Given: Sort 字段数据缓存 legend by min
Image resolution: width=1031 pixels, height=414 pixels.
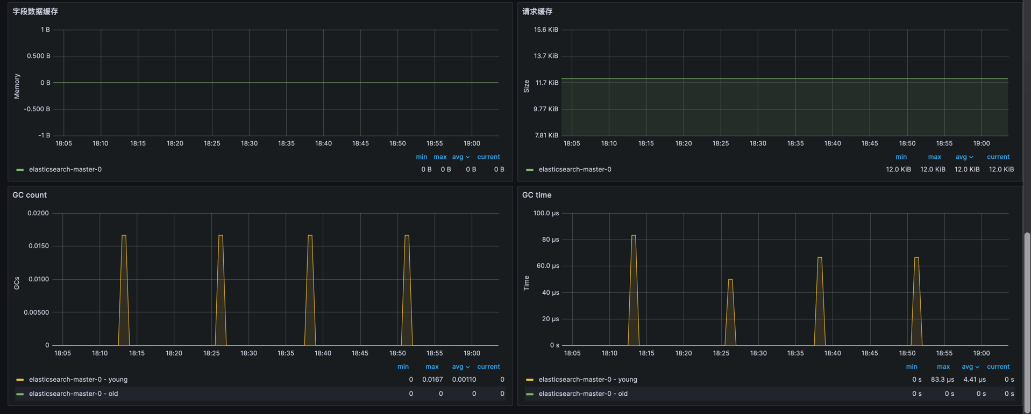Looking at the screenshot, I should (x=422, y=157).
